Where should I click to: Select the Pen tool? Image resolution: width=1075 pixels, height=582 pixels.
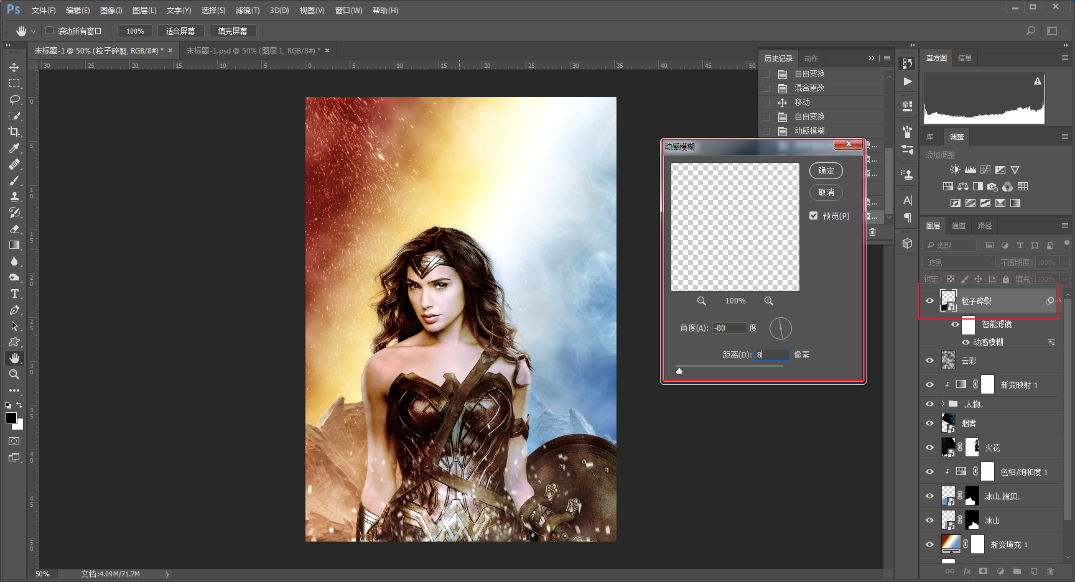[x=14, y=310]
